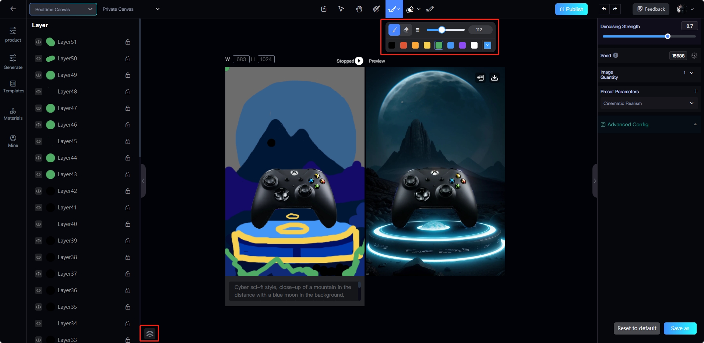Click the Publish button
Screen dimensions: 704x343
[x=571, y=9]
